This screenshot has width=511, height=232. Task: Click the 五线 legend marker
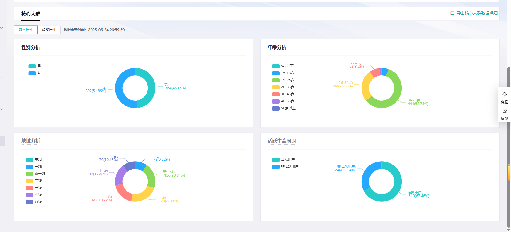click(x=29, y=202)
